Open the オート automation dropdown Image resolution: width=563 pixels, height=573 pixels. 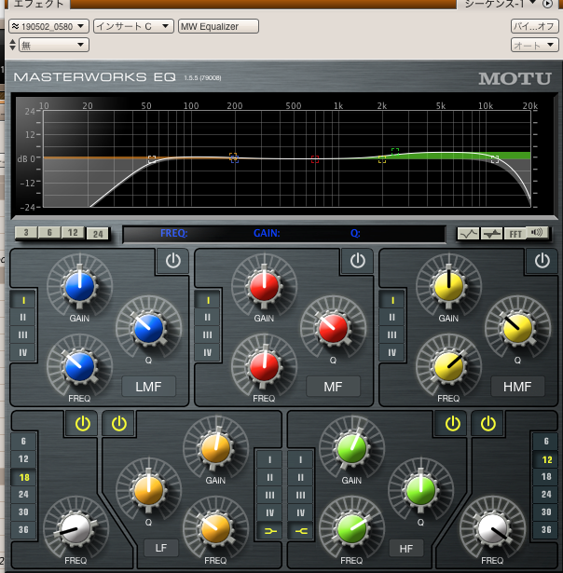(534, 45)
